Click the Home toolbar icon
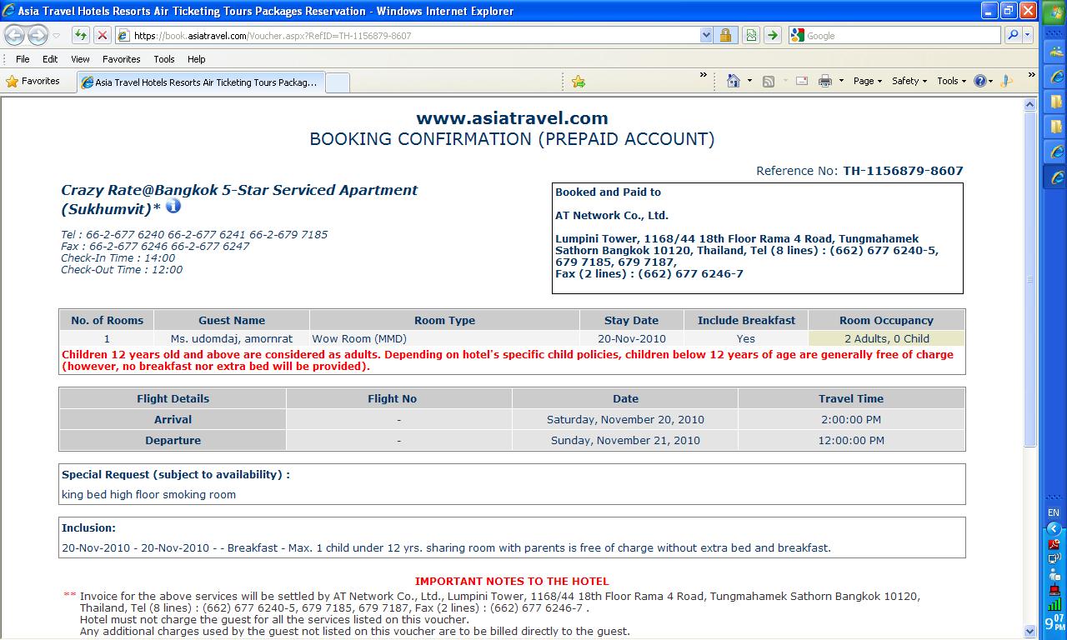1067x640 pixels. (734, 81)
